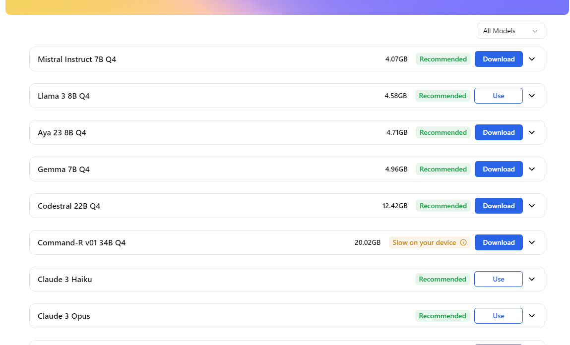
Task: Download Mistral Instruct 7B Q4
Action: pos(499,59)
